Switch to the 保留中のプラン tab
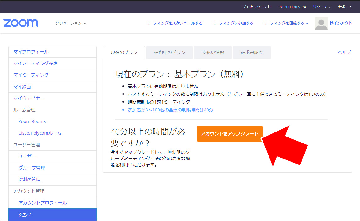This screenshot has width=360, height=221. click(x=169, y=52)
